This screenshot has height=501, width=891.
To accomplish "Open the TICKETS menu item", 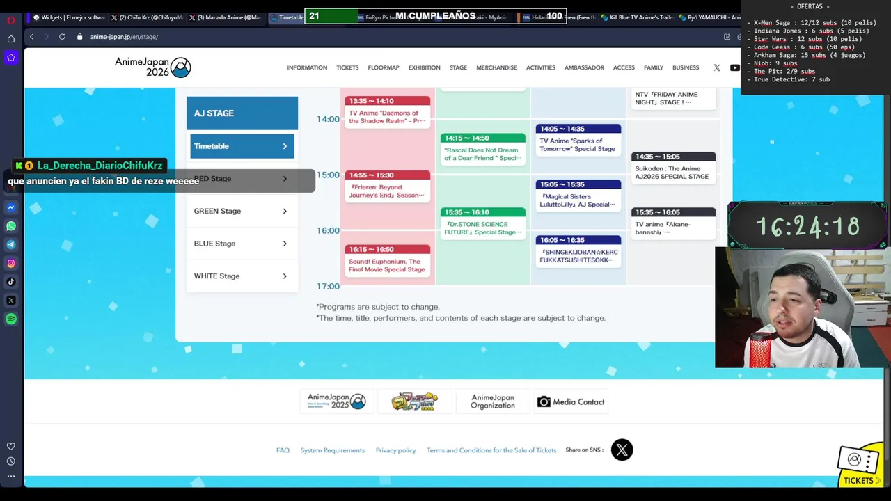I will [347, 67].
